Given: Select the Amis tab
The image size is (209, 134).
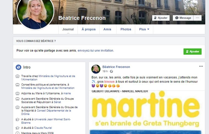Looking at the screenshot, I should pos(107,29).
